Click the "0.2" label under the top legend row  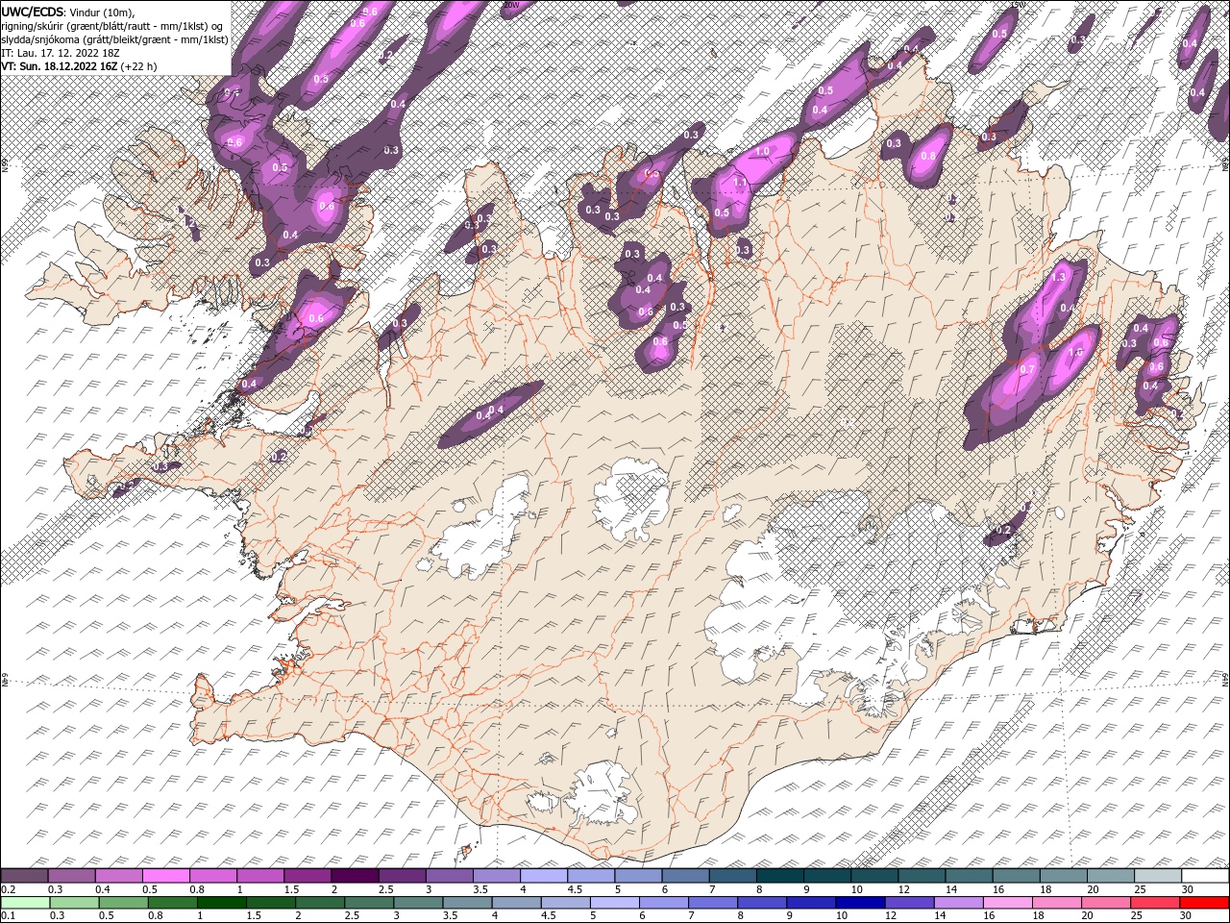coord(8,889)
